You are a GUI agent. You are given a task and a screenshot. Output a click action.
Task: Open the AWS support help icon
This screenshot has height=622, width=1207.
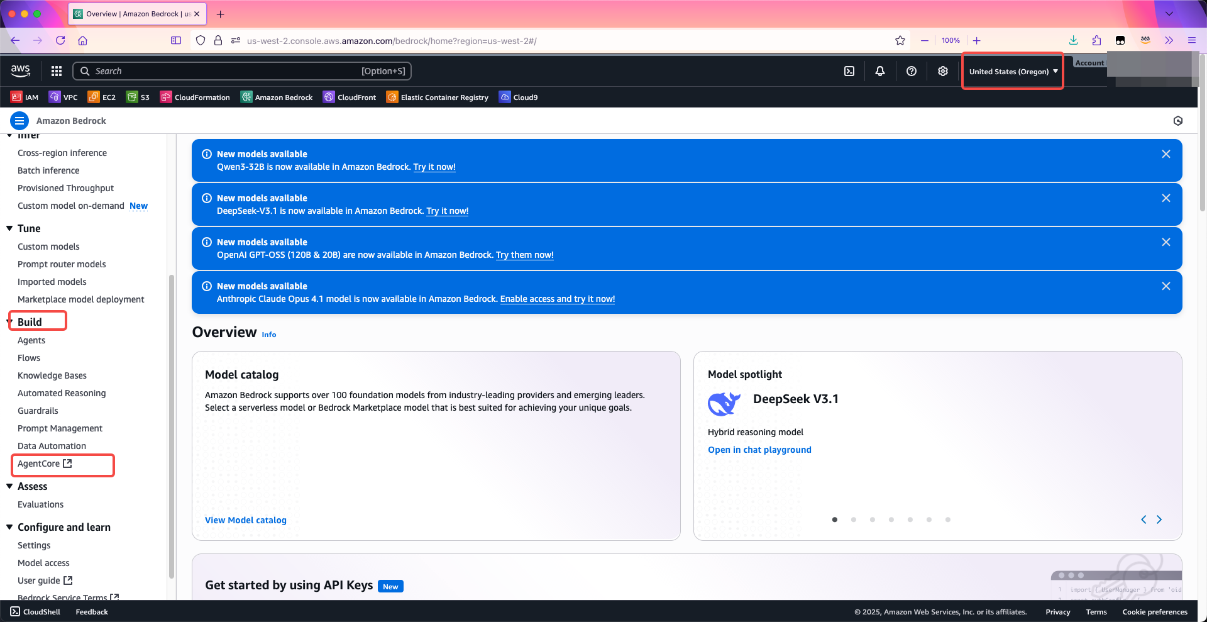coord(912,71)
